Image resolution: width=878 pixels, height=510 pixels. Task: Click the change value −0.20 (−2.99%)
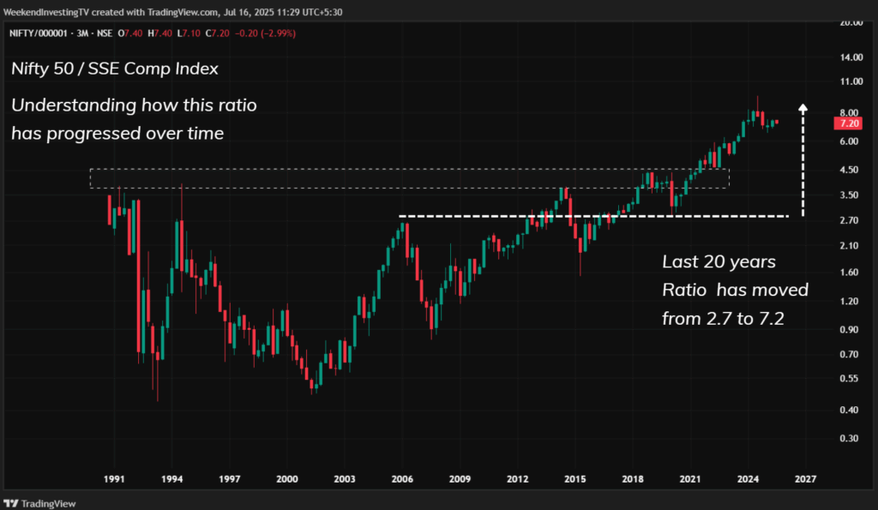(266, 33)
